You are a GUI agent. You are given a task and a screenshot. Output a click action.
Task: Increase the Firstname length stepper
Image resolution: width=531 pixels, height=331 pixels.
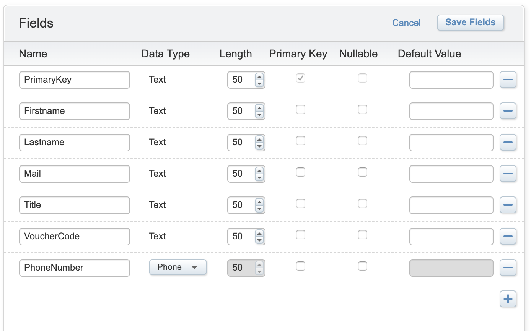[x=259, y=108]
